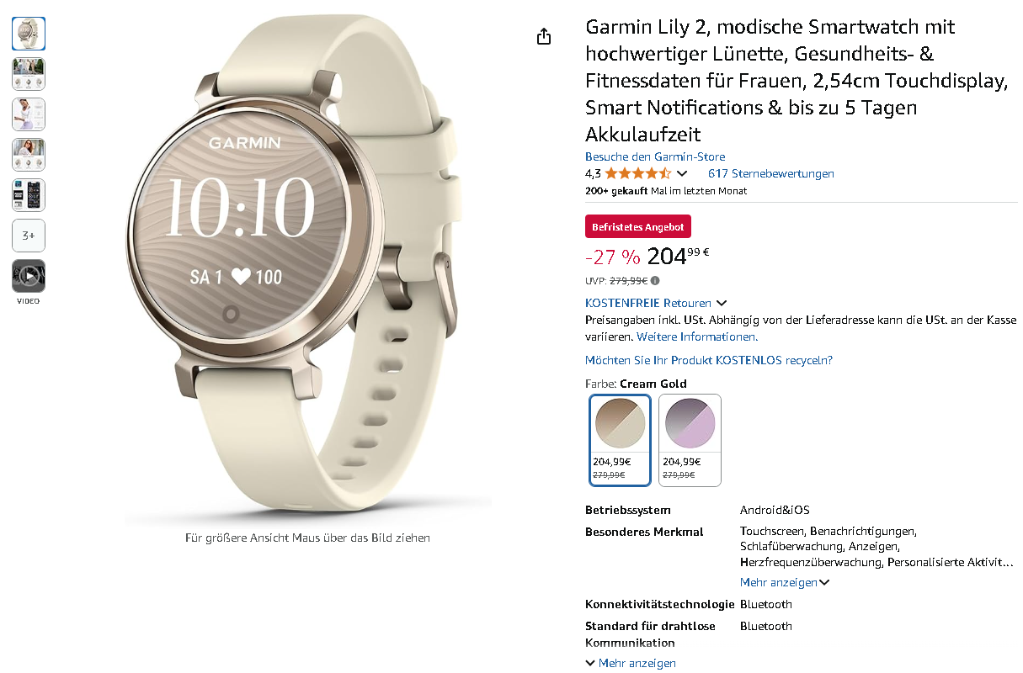
Task: Open 617 Sternebewertungen link
Action: (x=771, y=173)
